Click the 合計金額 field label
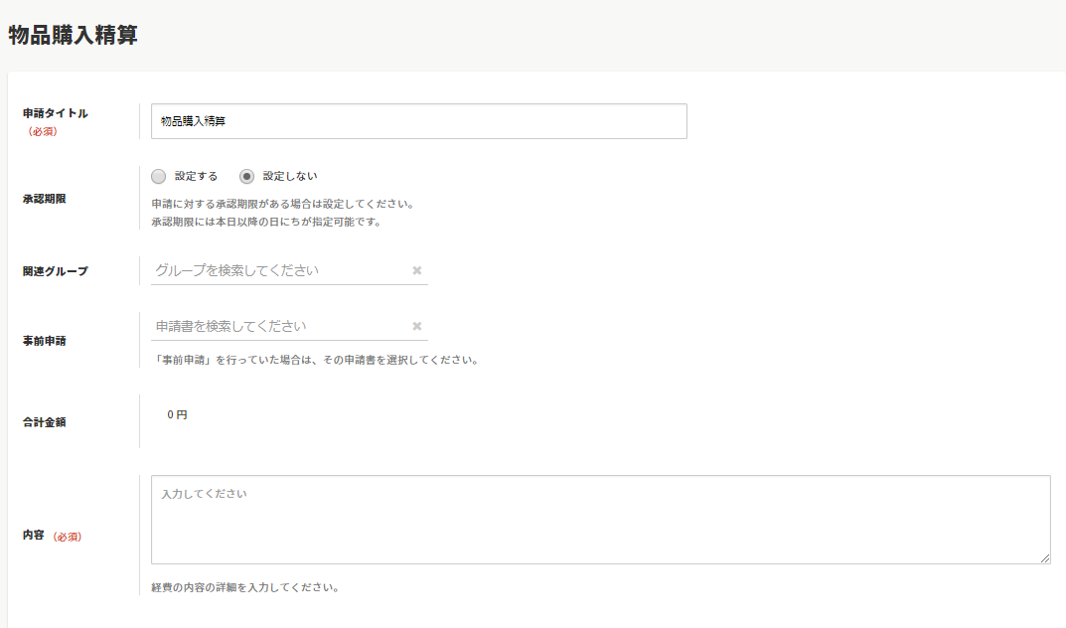This screenshot has width=1066, height=628. coord(43,421)
